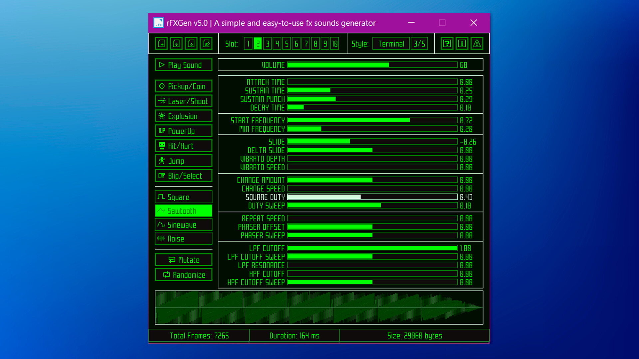This screenshot has width=639, height=359.
Task: Enable the Noise waveform
Action: 183,238
